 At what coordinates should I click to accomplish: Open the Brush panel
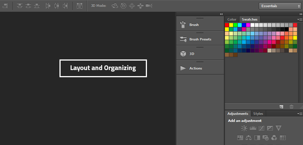click(200, 25)
